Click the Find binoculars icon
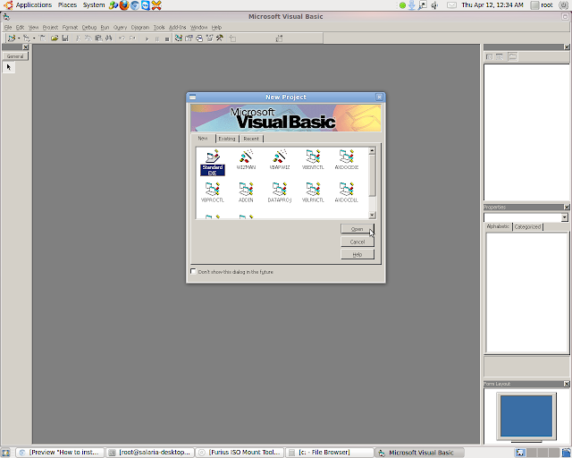The width and height of the screenshot is (572, 458). tap(109, 38)
